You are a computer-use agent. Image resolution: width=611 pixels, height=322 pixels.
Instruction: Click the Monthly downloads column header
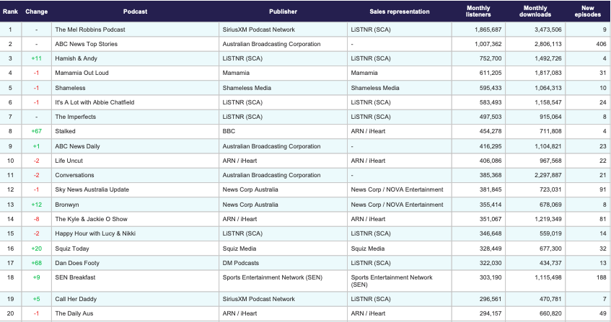pos(535,12)
